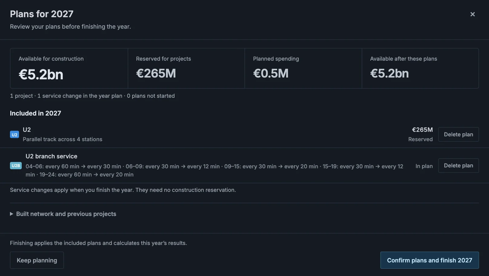Click the Included in 2027 heading
The width and height of the screenshot is (489, 276).
coord(35,113)
